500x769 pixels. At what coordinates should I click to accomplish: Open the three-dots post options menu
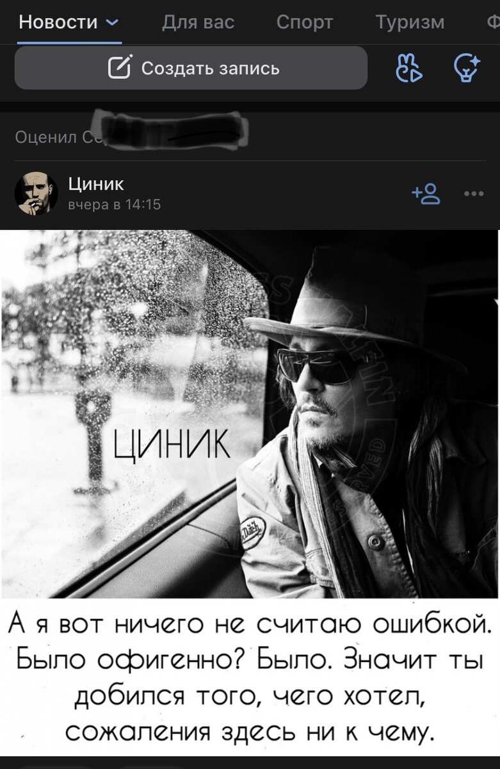[473, 194]
